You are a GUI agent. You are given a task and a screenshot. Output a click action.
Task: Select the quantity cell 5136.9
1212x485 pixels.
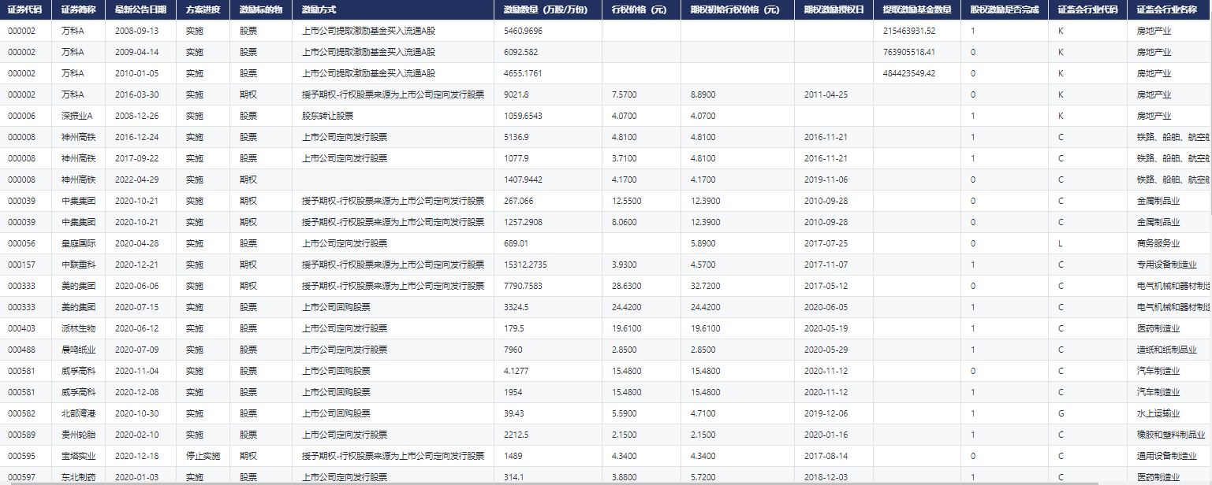[516, 137]
